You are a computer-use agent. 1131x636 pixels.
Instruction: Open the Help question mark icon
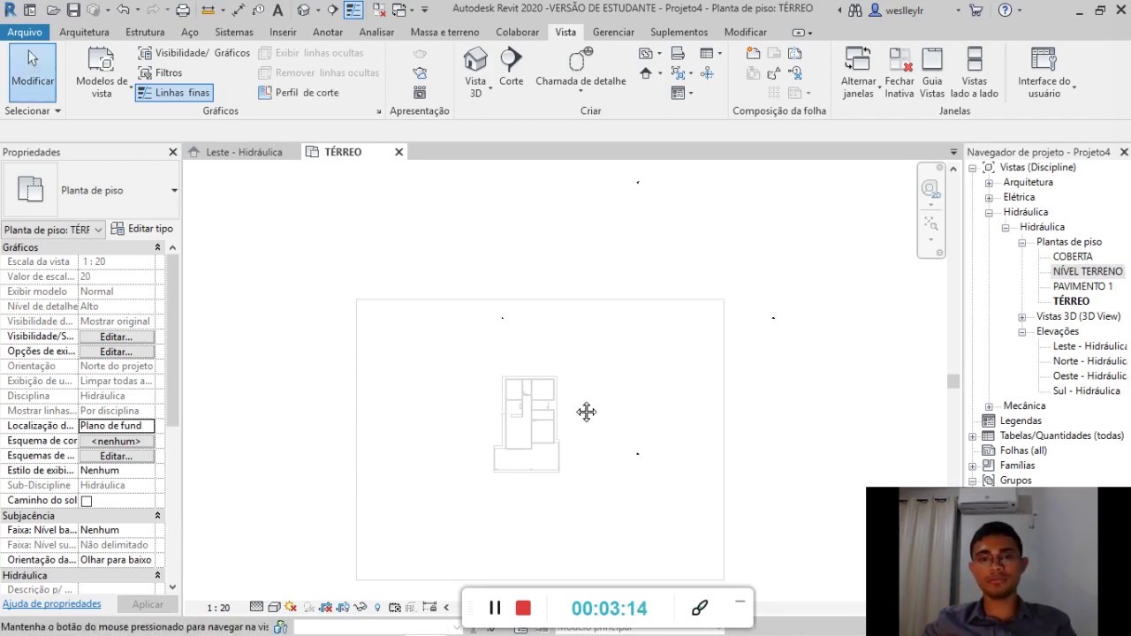click(x=1006, y=11)
